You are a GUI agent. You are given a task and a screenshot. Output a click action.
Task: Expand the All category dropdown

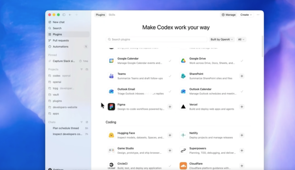(x=241, y=39)
